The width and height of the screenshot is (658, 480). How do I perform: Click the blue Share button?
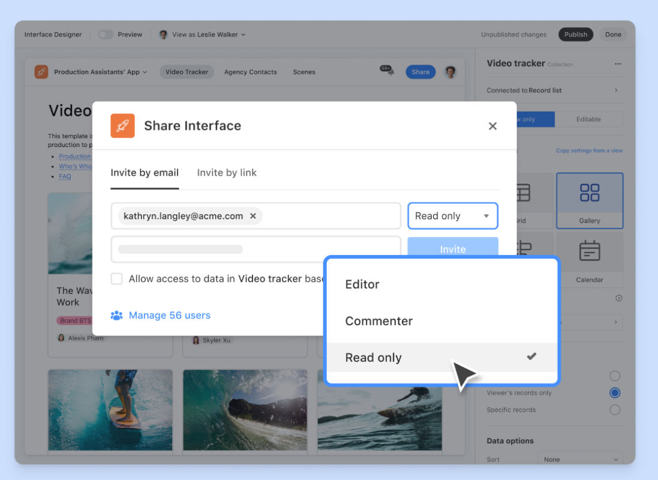click(x=420, y=72)
